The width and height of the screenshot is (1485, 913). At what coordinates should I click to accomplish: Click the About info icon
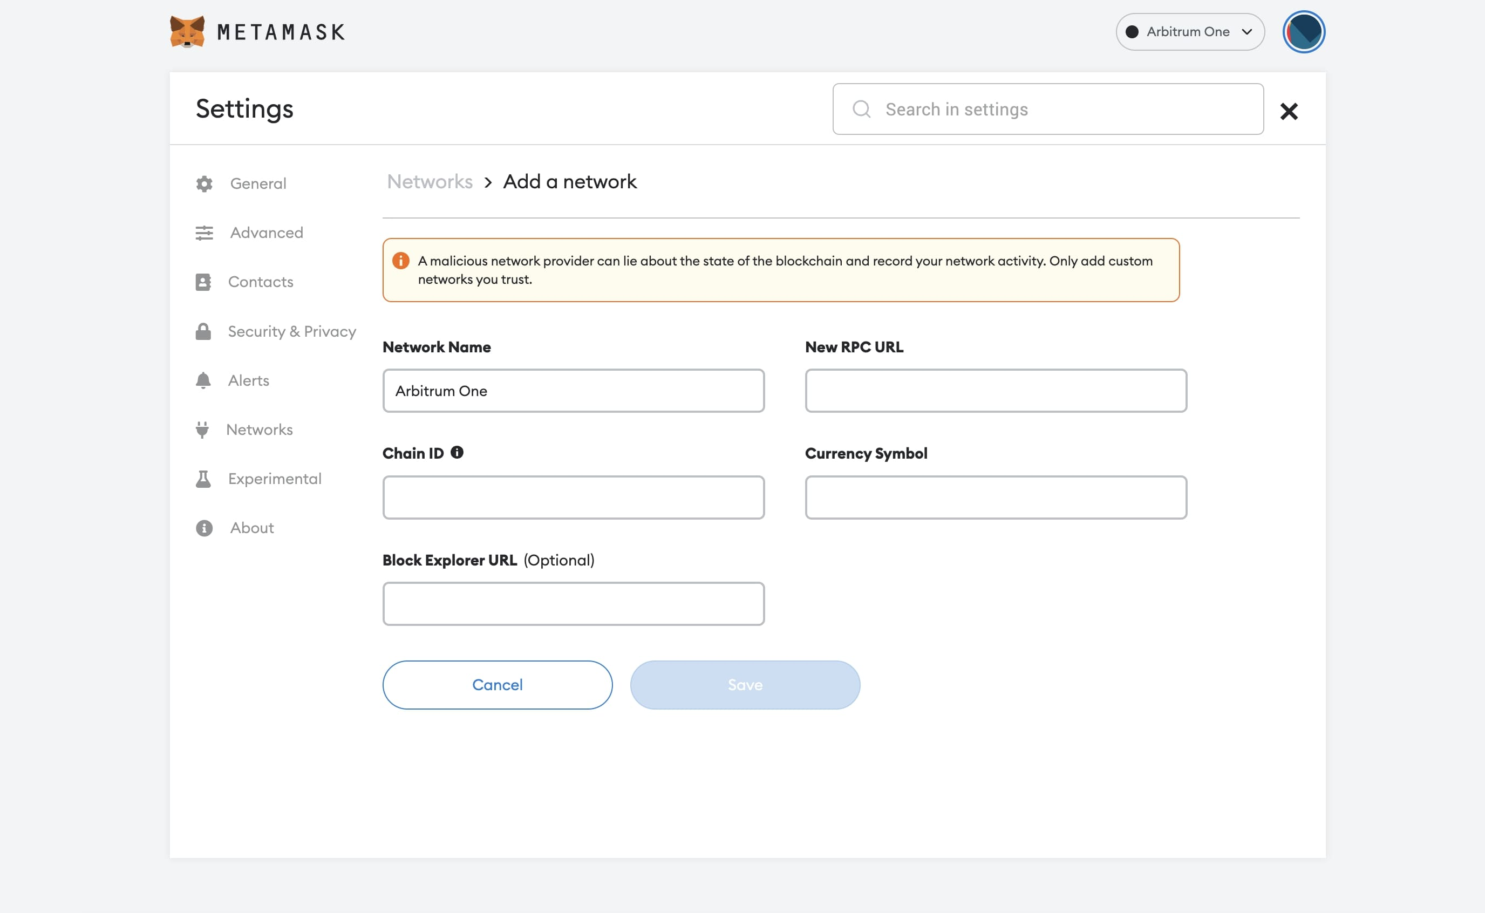[204, 528]
